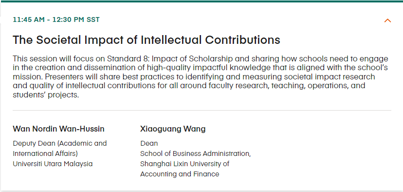
Task: Click the green bar at top of card
Action: (201, 1)
